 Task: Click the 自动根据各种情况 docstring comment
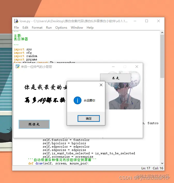pyautogui.click(x=62, y=160)
